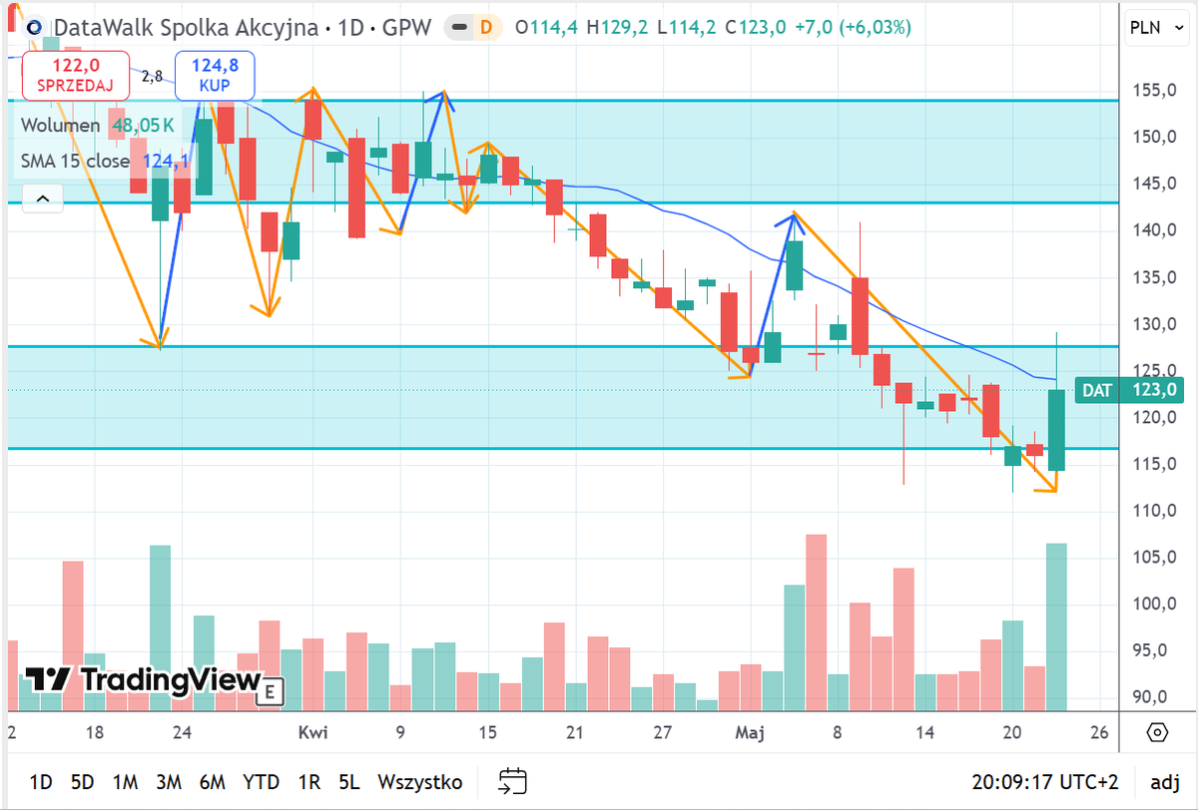Click the E badge next to TradingView logo
Viewport: 1198px width, 810px height.
(271, 689)
